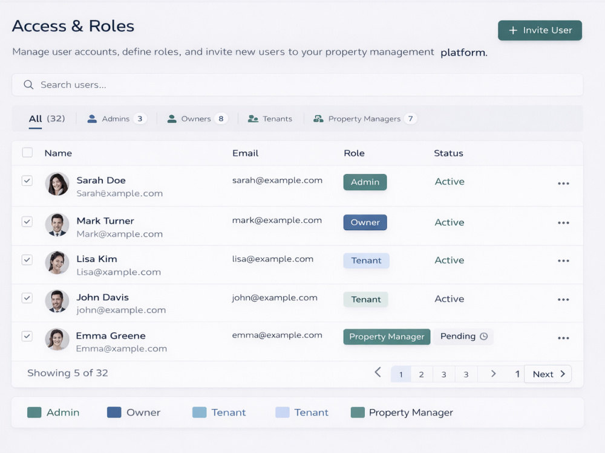Viewport: 605px width, 453px height.
Task: Open more options for John Davis
Action: (x=563, y=300)
